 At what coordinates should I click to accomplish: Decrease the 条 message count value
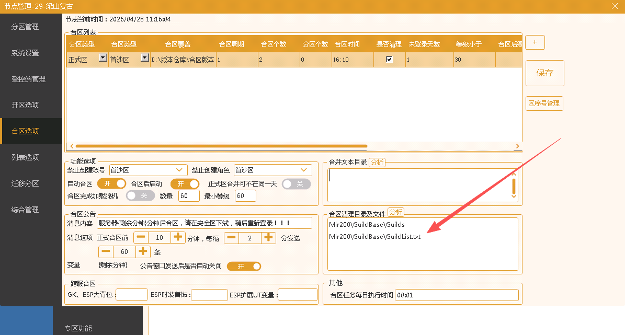click(x=106, y=252)
